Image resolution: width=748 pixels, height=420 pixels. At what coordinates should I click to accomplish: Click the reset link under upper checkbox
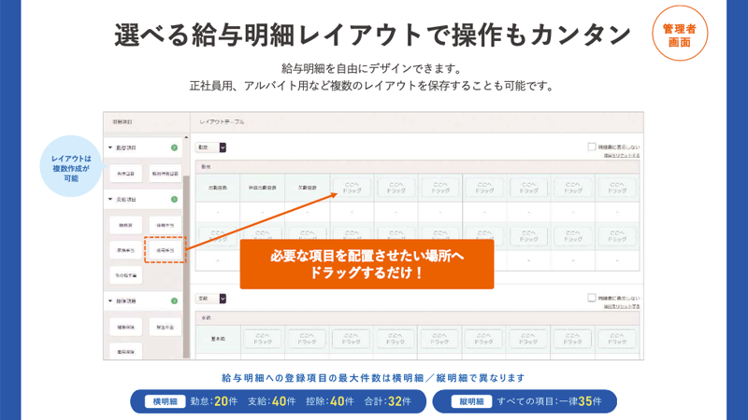pos(622,155)
